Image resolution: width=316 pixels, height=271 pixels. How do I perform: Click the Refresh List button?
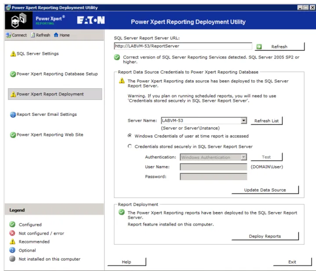(x=266, y=121)
